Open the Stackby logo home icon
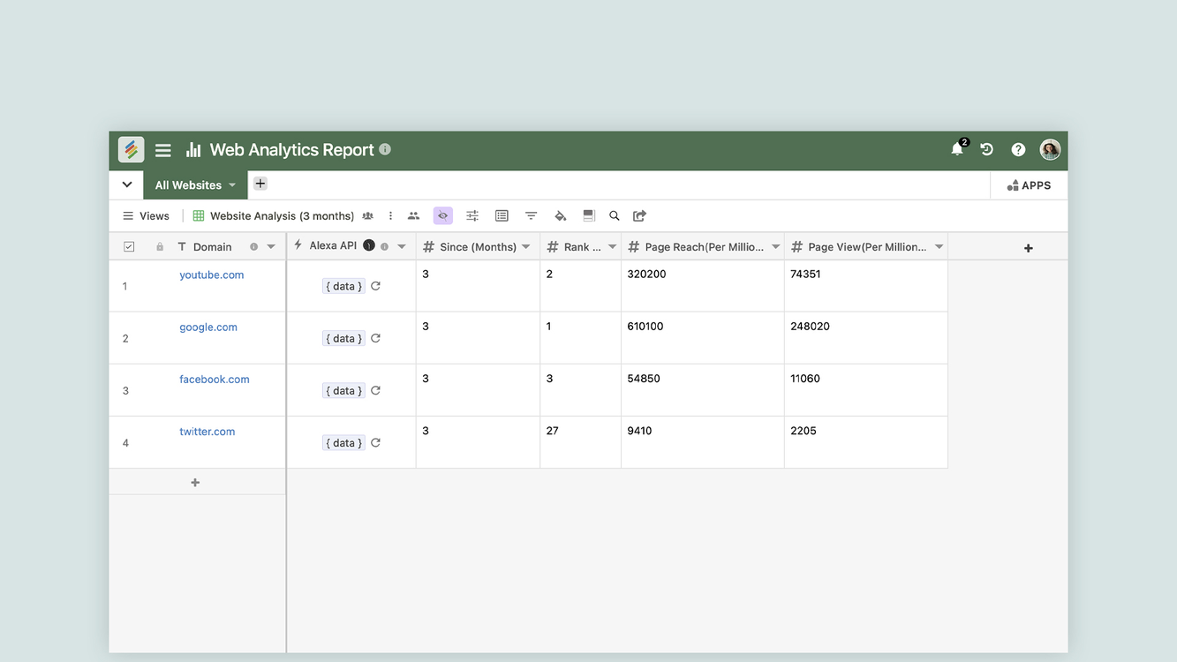This screenshot has width=1177, height=662. coord(131,150)
